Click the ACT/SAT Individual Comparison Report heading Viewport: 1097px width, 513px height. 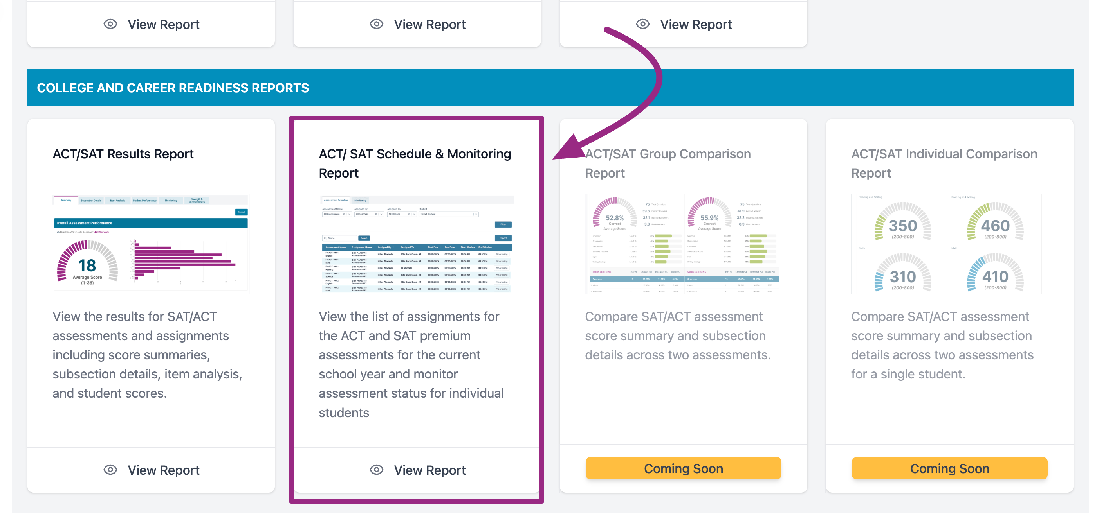tap(944, 163)
